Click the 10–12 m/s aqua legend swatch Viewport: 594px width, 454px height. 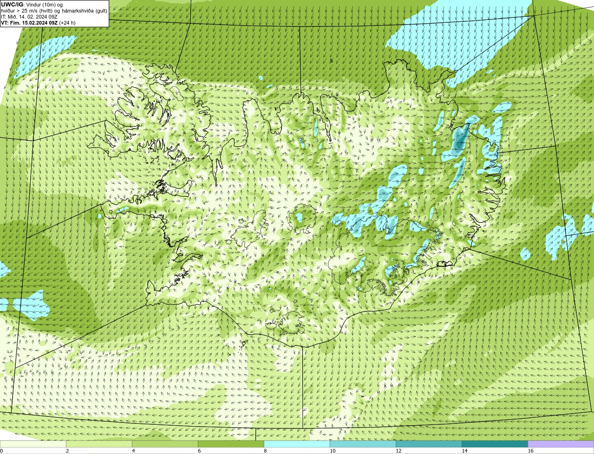(363, 444)
